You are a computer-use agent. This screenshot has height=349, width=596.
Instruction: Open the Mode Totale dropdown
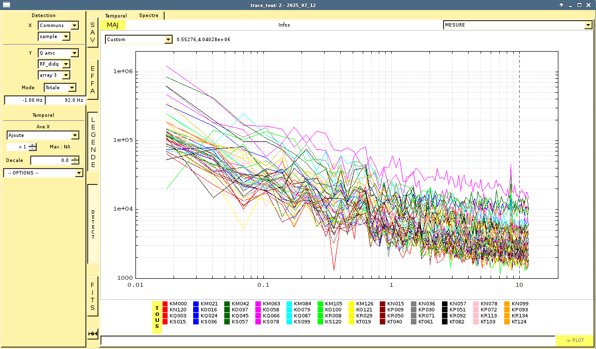click(72, 88)
